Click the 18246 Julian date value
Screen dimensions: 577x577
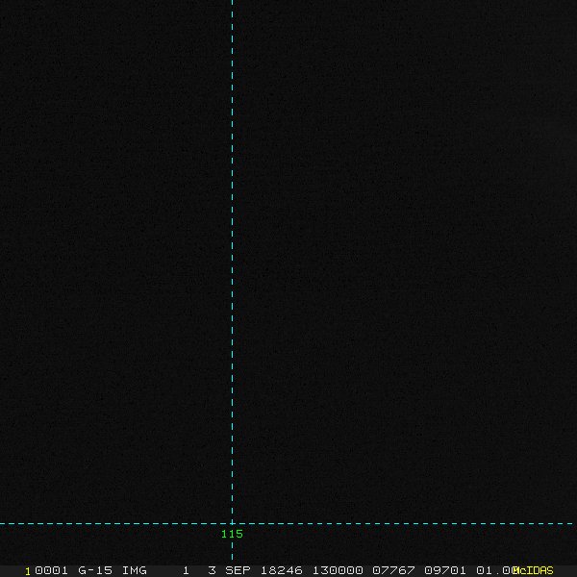[281, 570]
